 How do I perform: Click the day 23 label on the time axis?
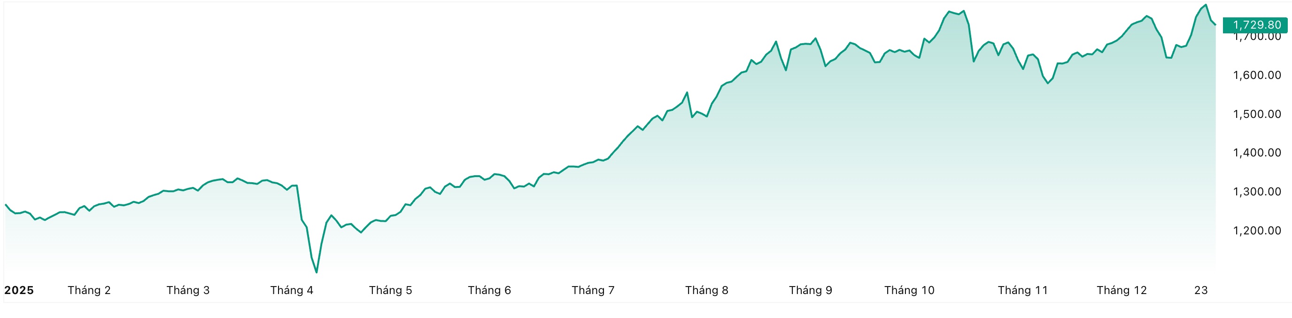tap(1201, 290)
